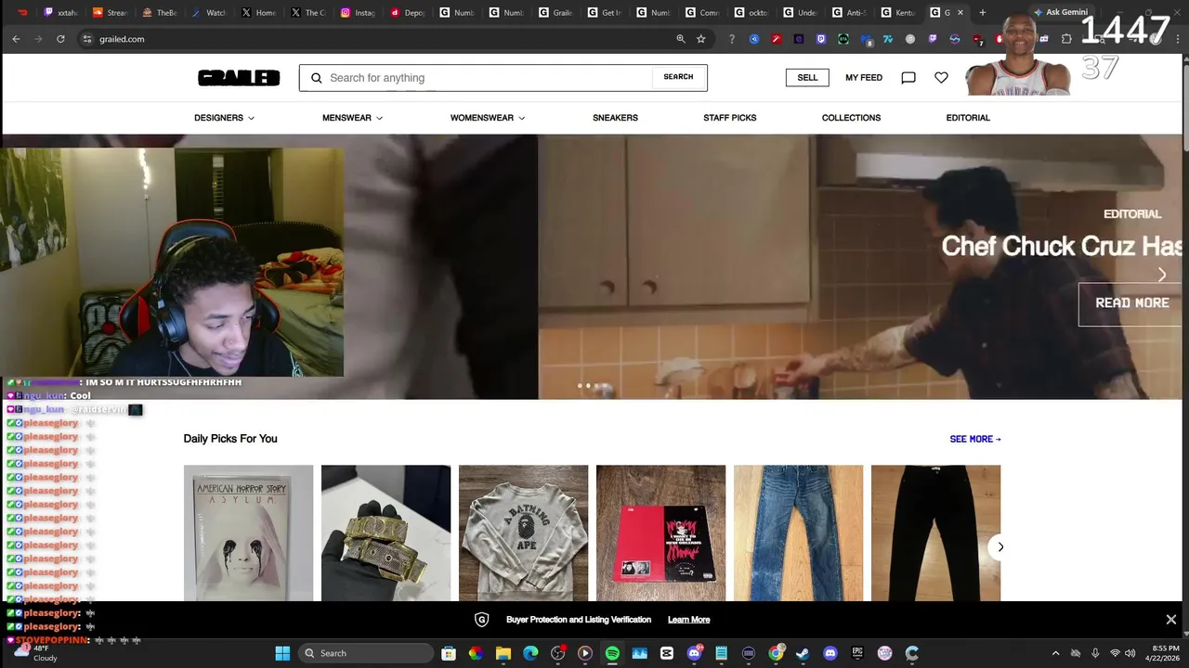This screenshot has height=668, width=1189.
Task: Open the red vinyl record listing
Action: [660, 533]
